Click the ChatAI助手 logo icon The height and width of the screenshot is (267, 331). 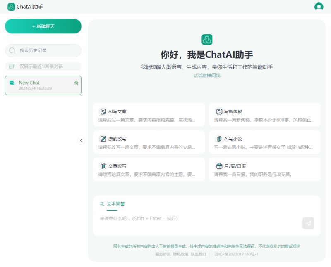(11, 7)
